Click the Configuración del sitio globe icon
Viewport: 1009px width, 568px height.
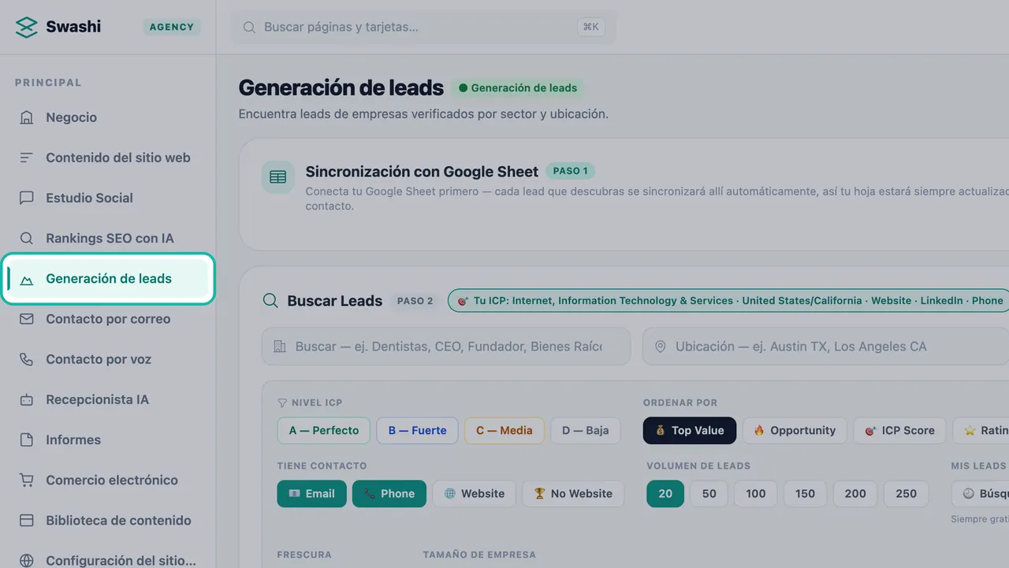(27, 561)
